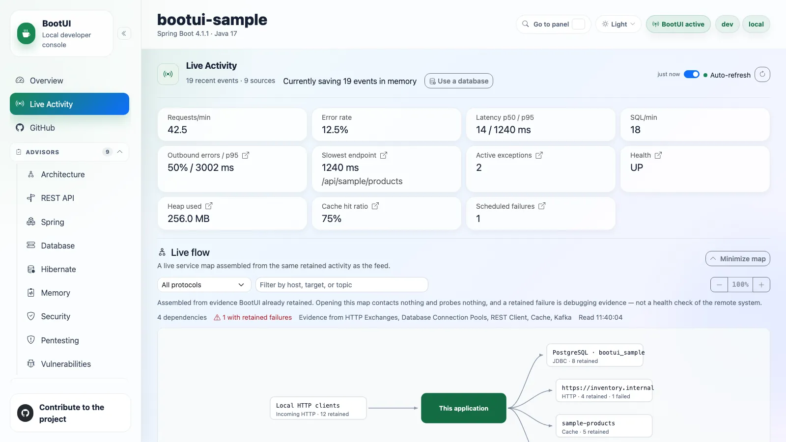The width and height of the screenshot is (786, 442).
Task: Open Outbound errors external link icon
Action: [x=246, y=155]
